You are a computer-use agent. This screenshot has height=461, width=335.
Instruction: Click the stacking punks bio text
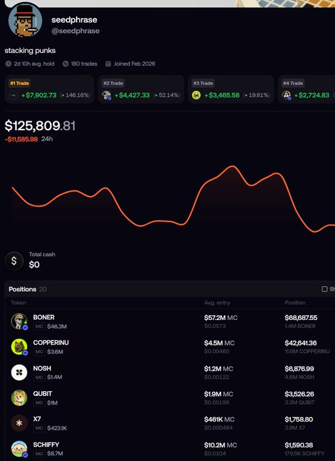click(30, 51)
